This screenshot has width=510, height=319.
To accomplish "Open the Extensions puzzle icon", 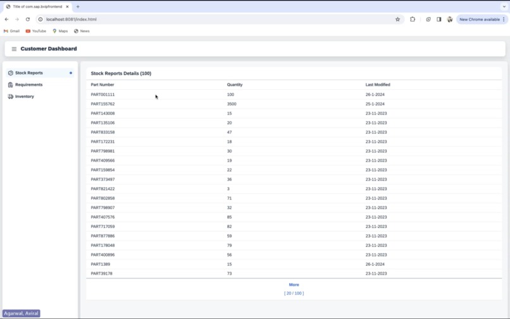I will click(x=413, y=20).
